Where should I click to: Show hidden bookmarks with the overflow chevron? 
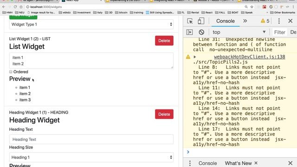click(x=267, y=13)
